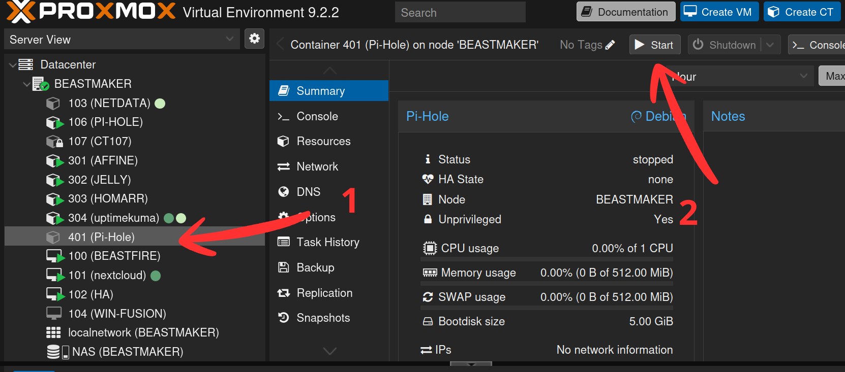Click the Proxmox logo icon
Viewport: 845px width, 372px height.
click(21, 12)
